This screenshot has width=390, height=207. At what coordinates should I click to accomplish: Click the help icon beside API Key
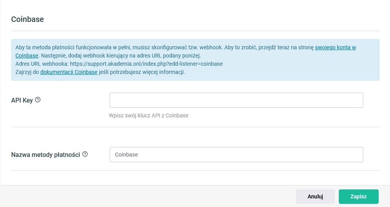pyautogui.click(x=38, y=100)
